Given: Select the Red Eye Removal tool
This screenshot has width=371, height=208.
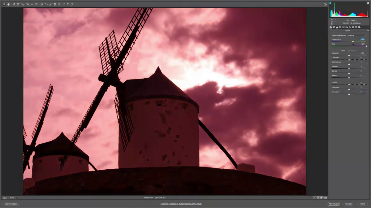Looking at the screenshot, I should click(46, 4).
